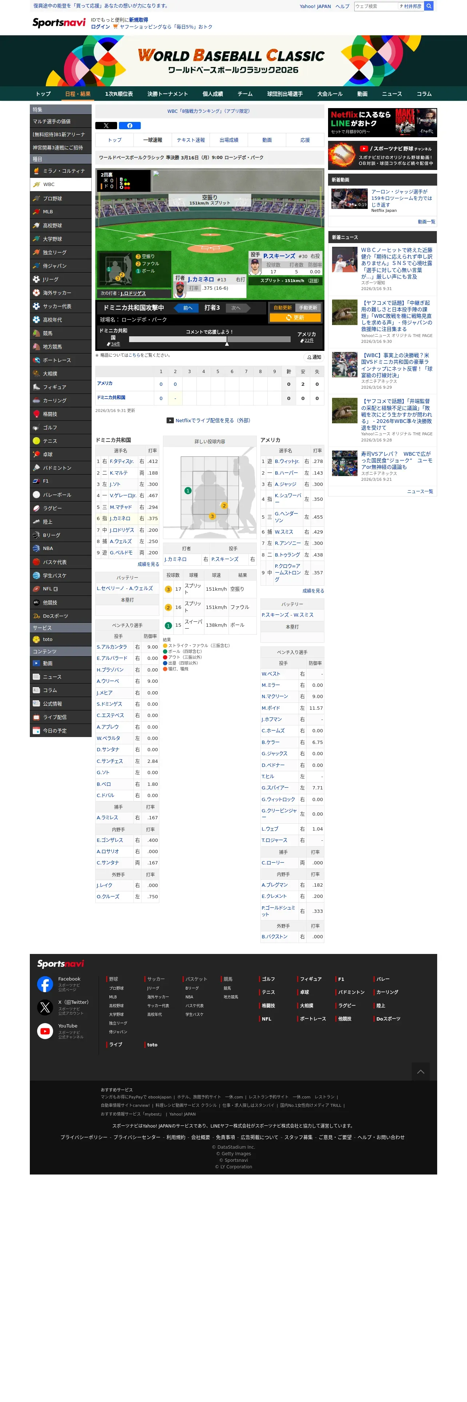Switch to 手動更新 manual refresh mode
The image size is (467, 1402).
point(308,308)
